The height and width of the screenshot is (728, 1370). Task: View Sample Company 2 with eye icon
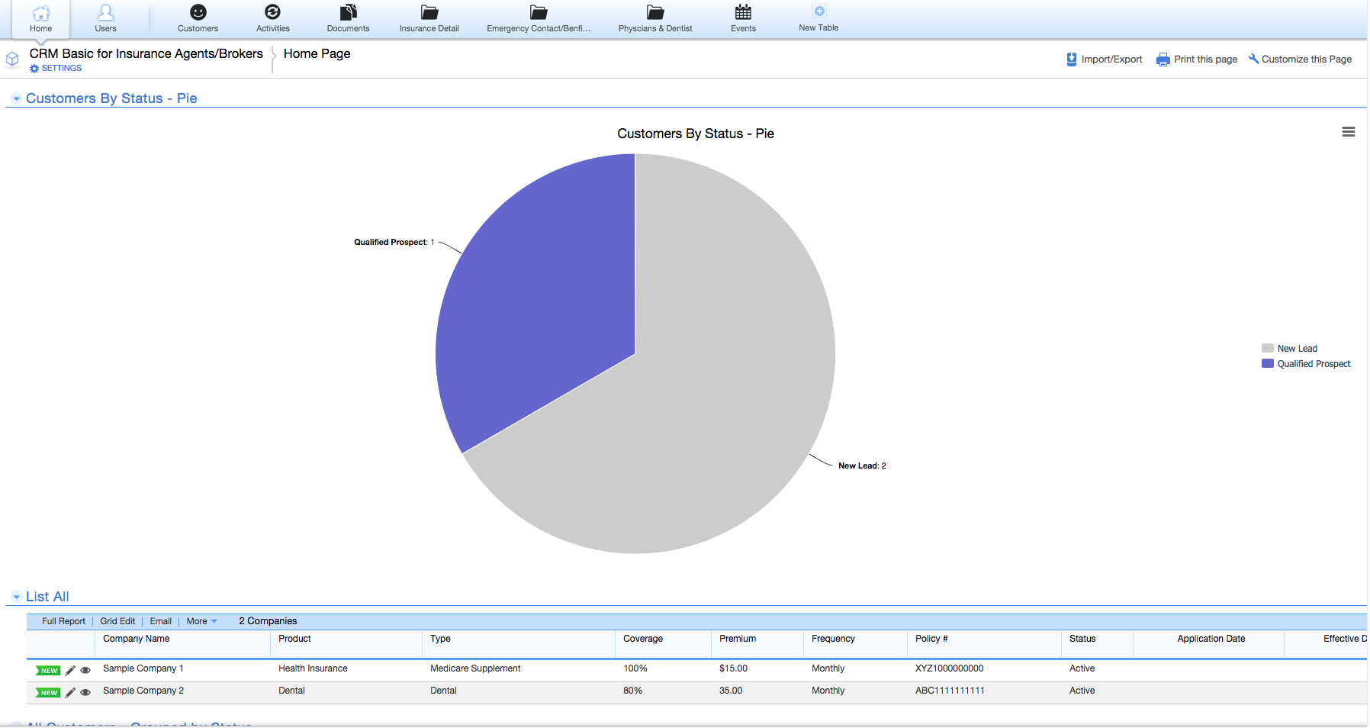click(85, 692)
